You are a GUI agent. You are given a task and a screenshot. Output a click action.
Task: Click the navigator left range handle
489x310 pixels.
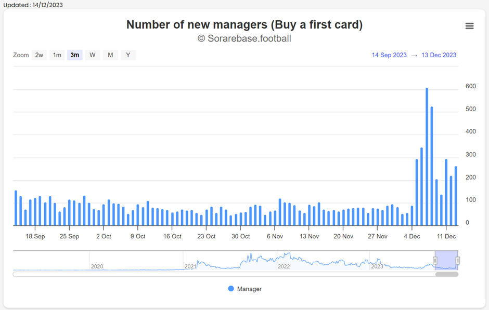click(x=435, y=261)
